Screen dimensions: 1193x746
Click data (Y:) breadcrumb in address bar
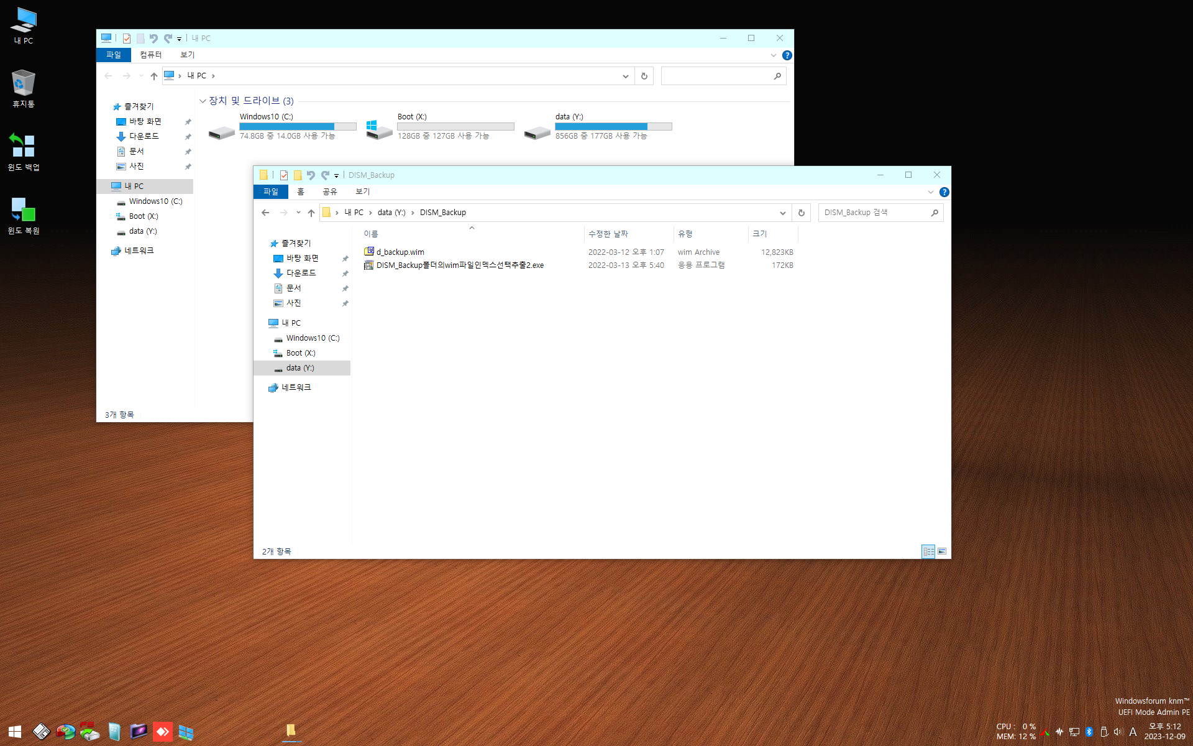coord(391,213)
